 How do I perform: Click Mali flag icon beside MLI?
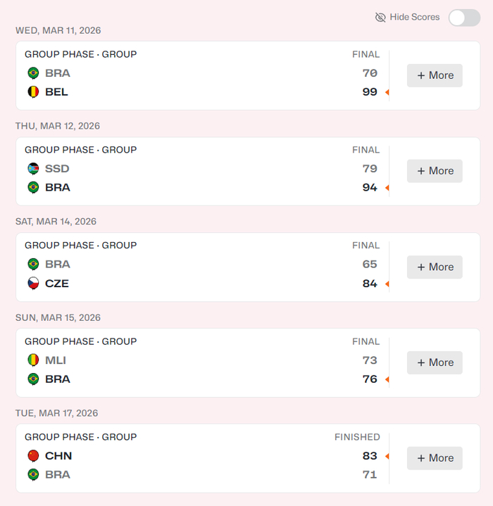pos(33,360)
